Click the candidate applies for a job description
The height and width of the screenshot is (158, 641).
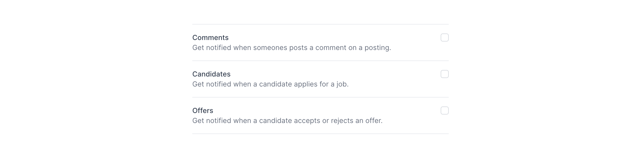tap(270, 84)
